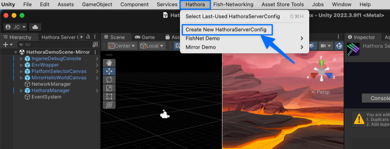Toggle the Persp projection label

321,92
